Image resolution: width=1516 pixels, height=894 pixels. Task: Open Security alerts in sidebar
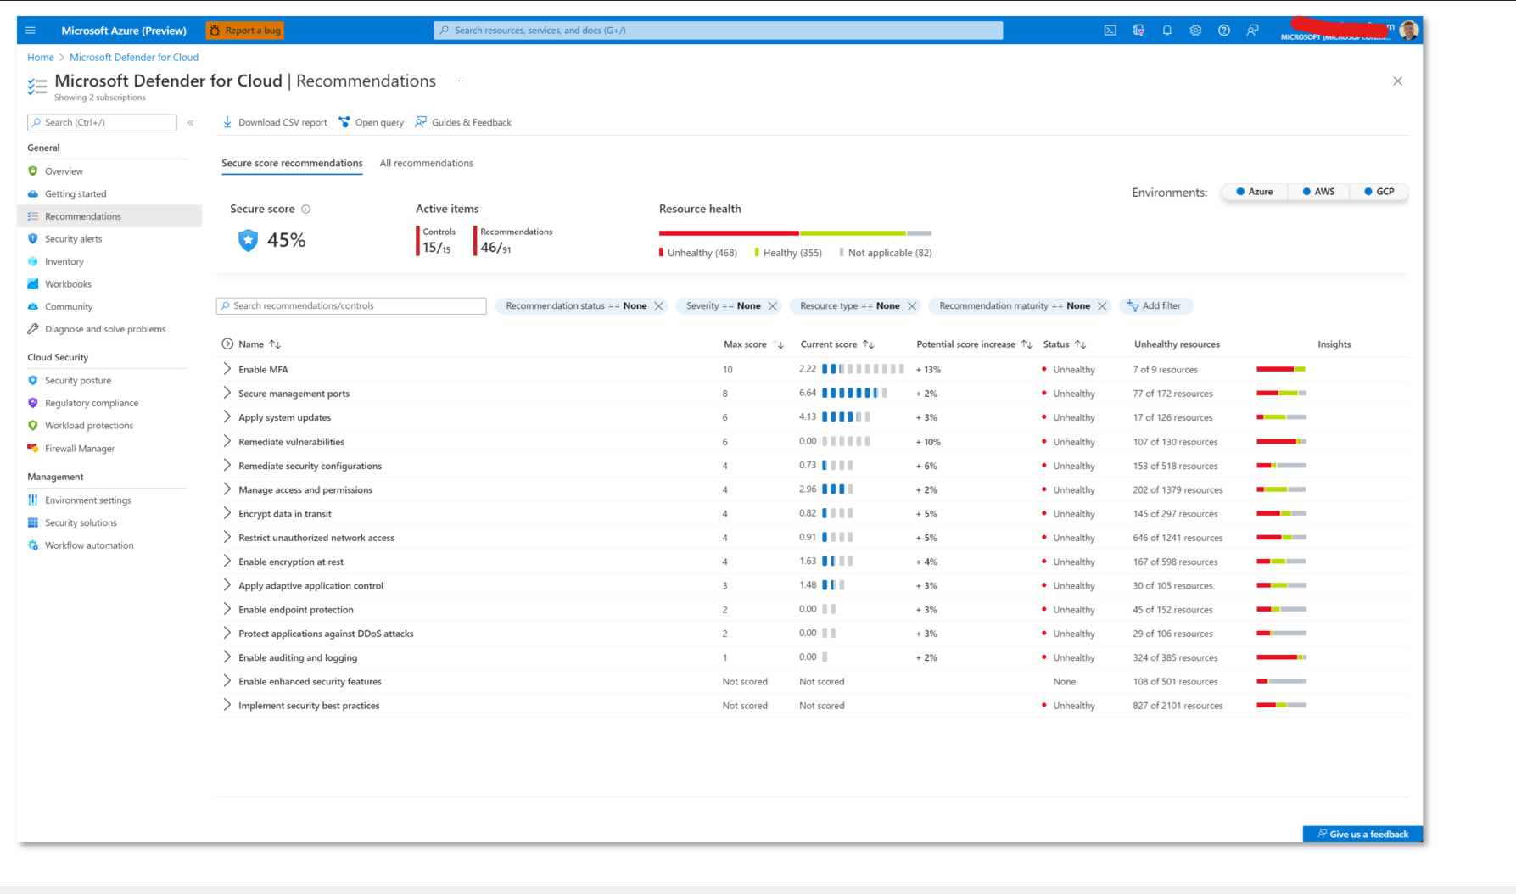[73, 239]
